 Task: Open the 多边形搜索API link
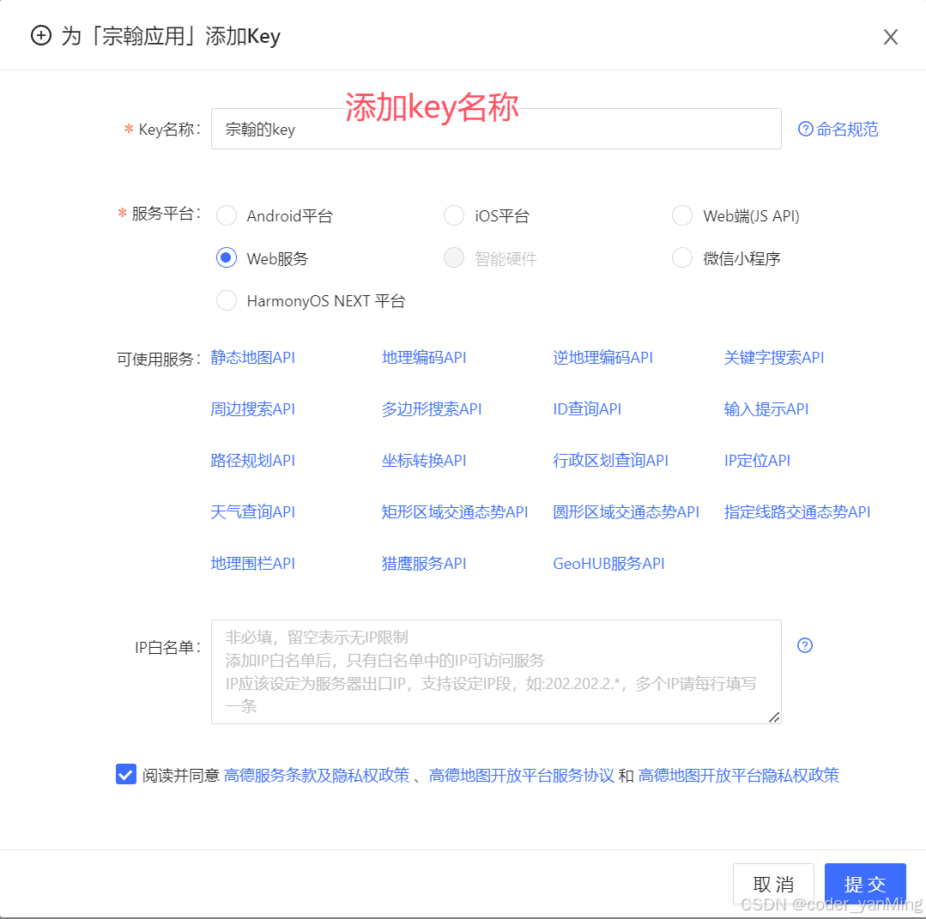point(432,408)
